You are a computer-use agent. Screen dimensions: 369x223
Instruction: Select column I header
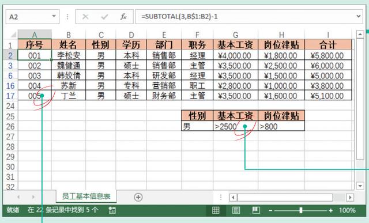tap(328, 35)
